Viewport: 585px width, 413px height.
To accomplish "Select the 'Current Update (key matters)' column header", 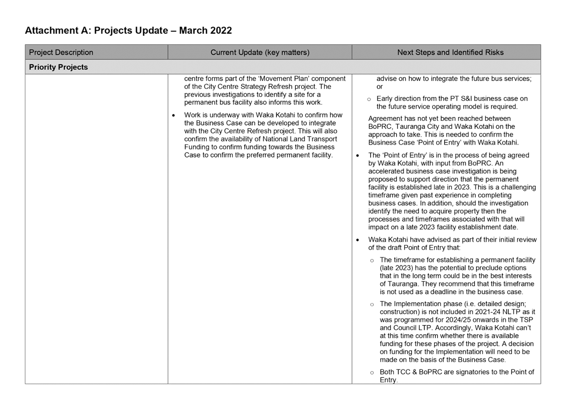I will 260,52.
